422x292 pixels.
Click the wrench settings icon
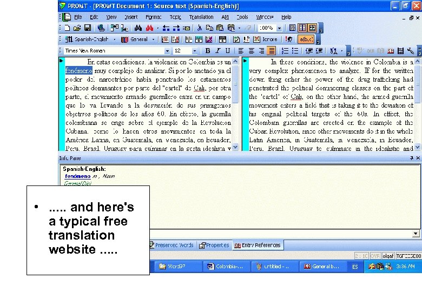pyautogui.click(x=411, y=50)
